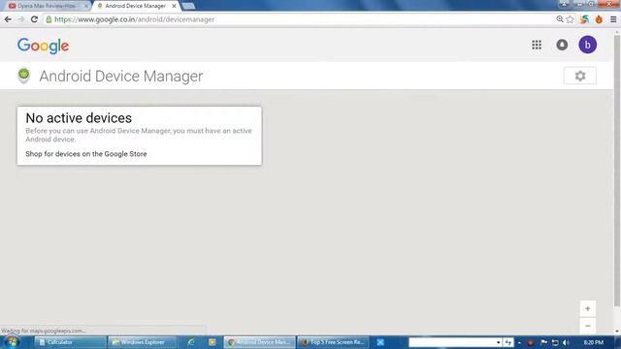The image size is (621, 349).
Task: Click the blue taskbar icon after Firefox
Action: coord(380,342)
